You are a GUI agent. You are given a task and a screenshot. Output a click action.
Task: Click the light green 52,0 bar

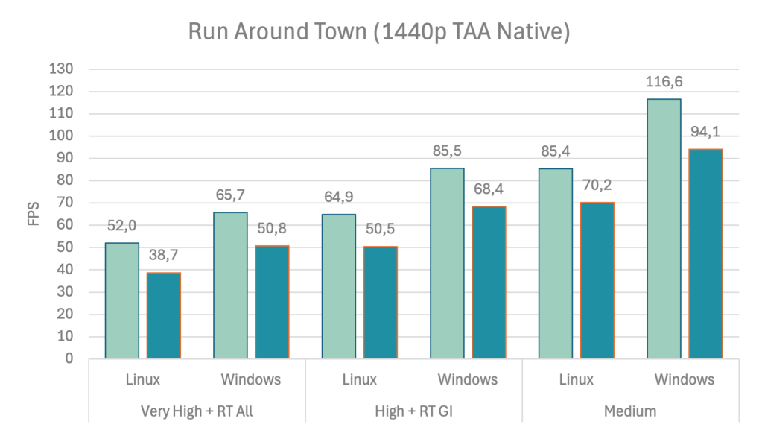(121, 300)
